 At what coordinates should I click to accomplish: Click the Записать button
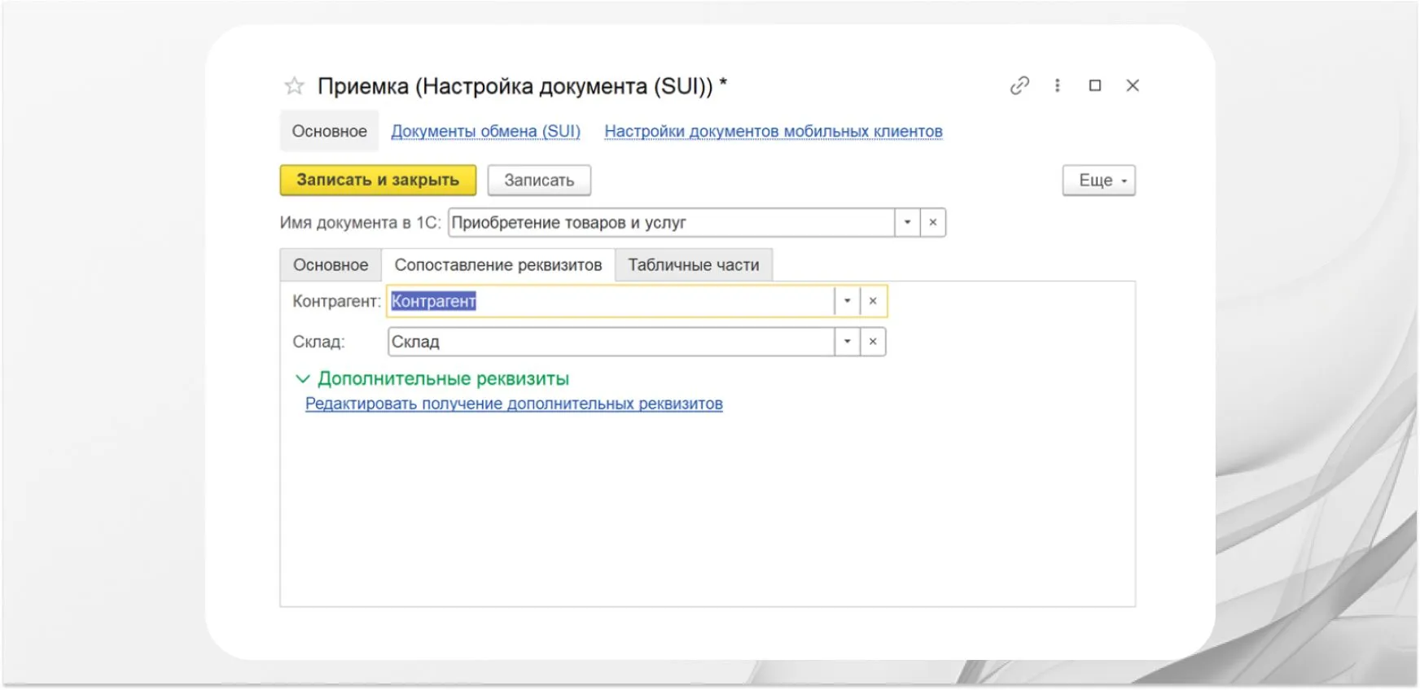[x=539, y=181]
